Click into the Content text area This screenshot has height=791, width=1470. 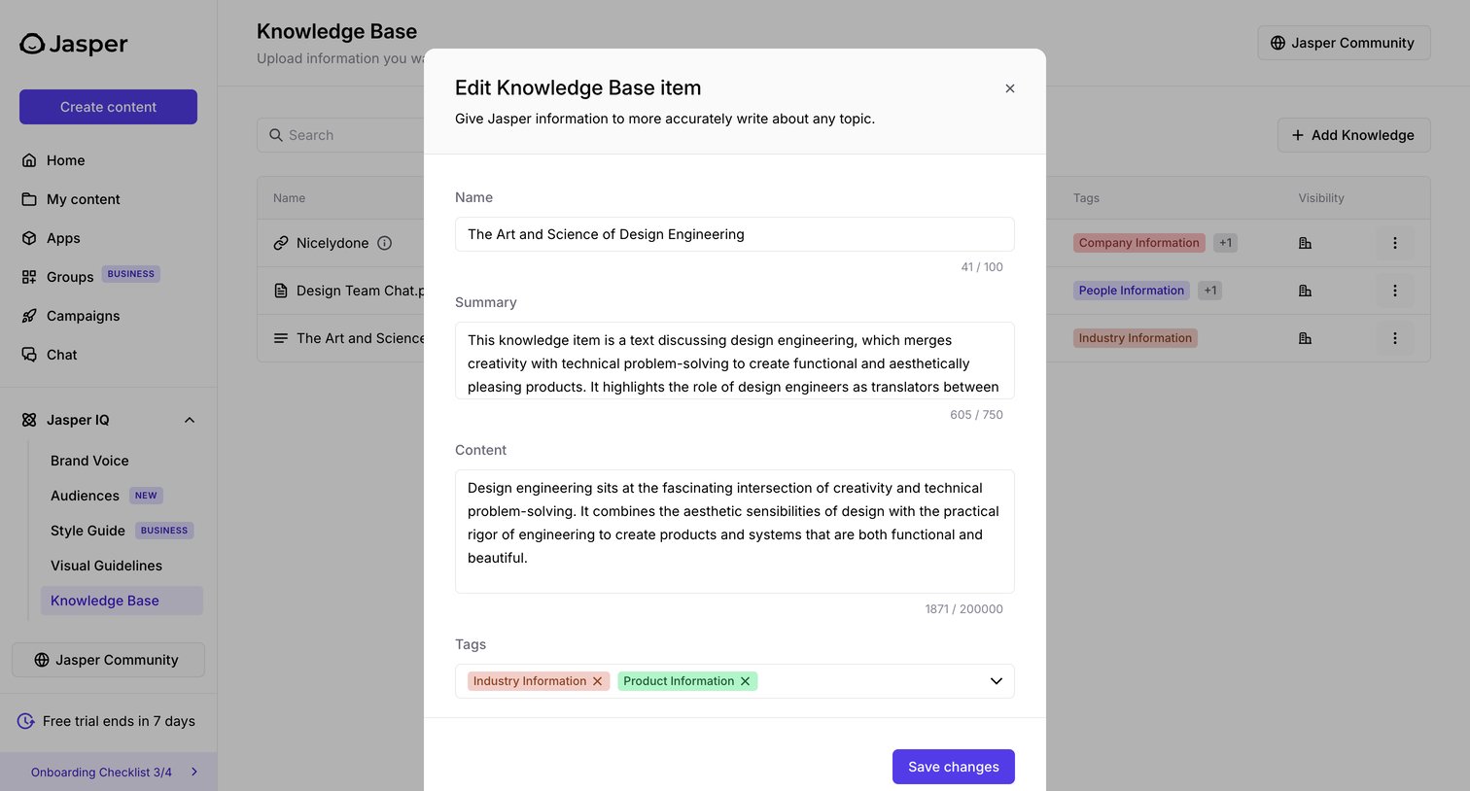coord(735,532)
